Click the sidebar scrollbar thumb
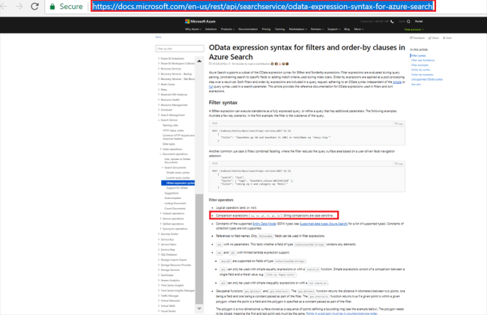The height and width of the screenshot is (315, 487). (x=199, y=248)
